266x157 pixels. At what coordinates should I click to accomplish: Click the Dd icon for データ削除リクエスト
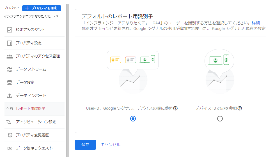click(x=10, y=148)
